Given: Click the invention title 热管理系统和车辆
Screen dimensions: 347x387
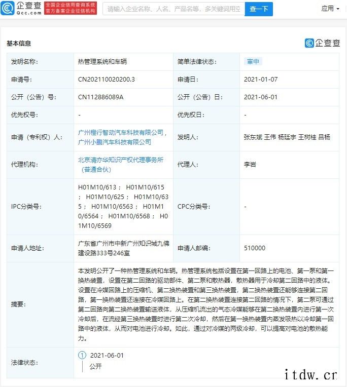Looking at the screenshot, I should (x=102, y=61).
